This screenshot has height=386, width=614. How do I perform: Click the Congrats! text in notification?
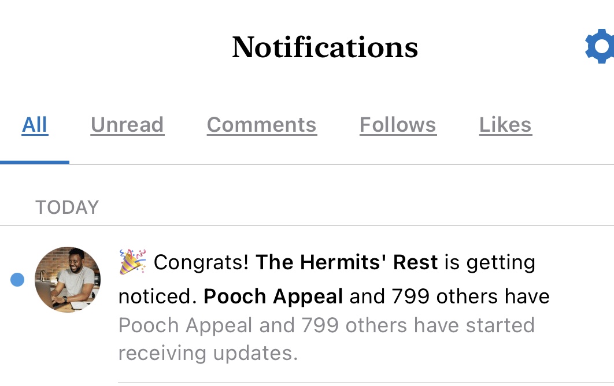point(201,262)
